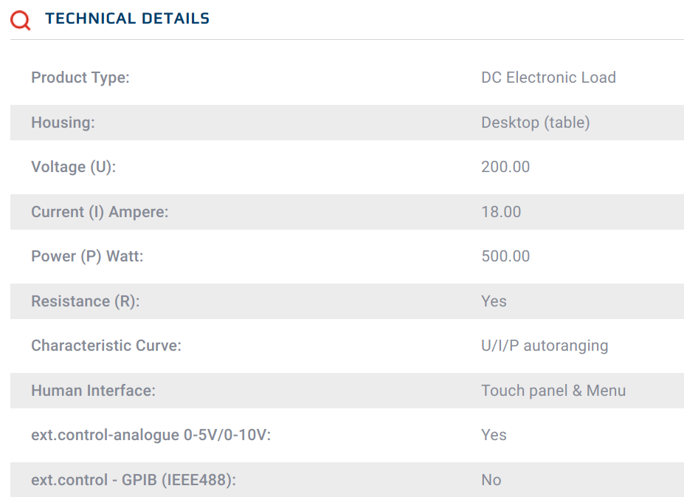The height and width of the screenshot is (497, 684).
Task: Click the No value for GPIB
Action: (x=491, y=480)
